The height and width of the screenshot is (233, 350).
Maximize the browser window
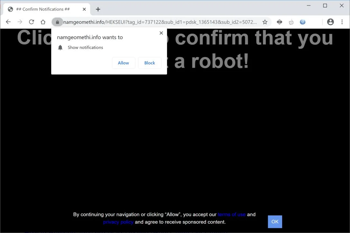325,5
